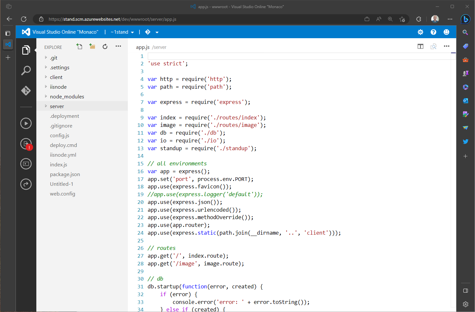Open Monaco settings with the gear icon
This screenshot has width=475, height=312.
[420, 32]
